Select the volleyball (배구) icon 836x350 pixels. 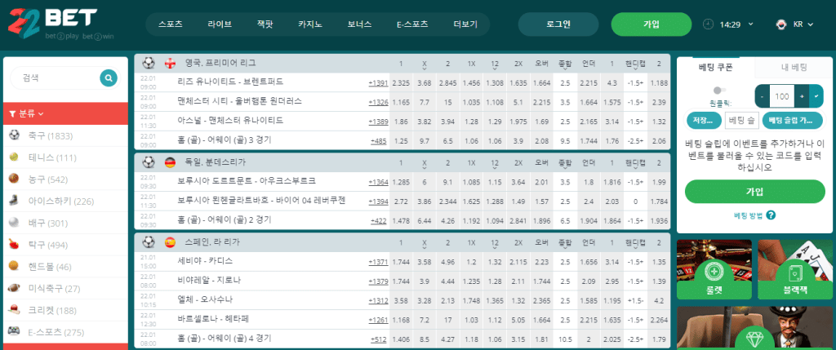[x=15, y=223]
